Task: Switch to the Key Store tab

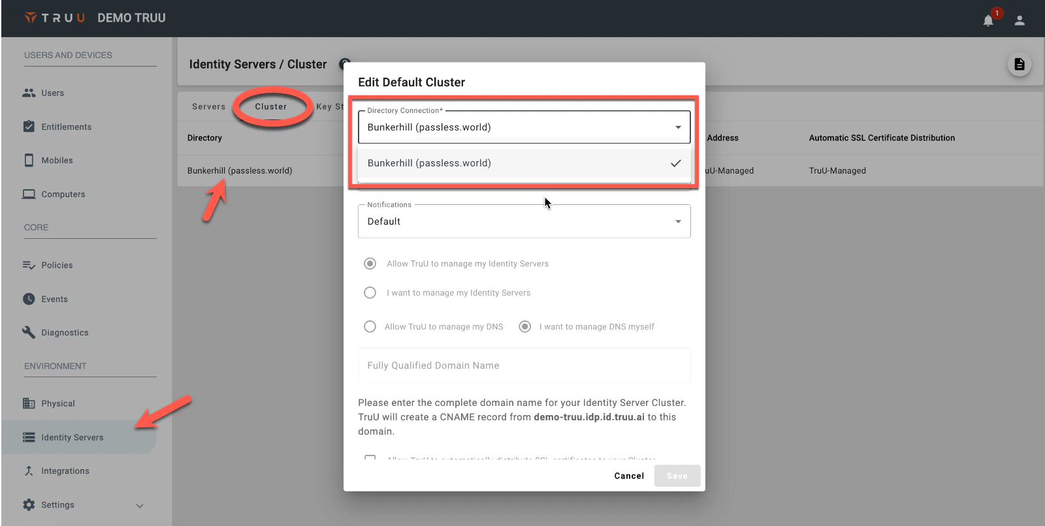Action: point(330,106)
